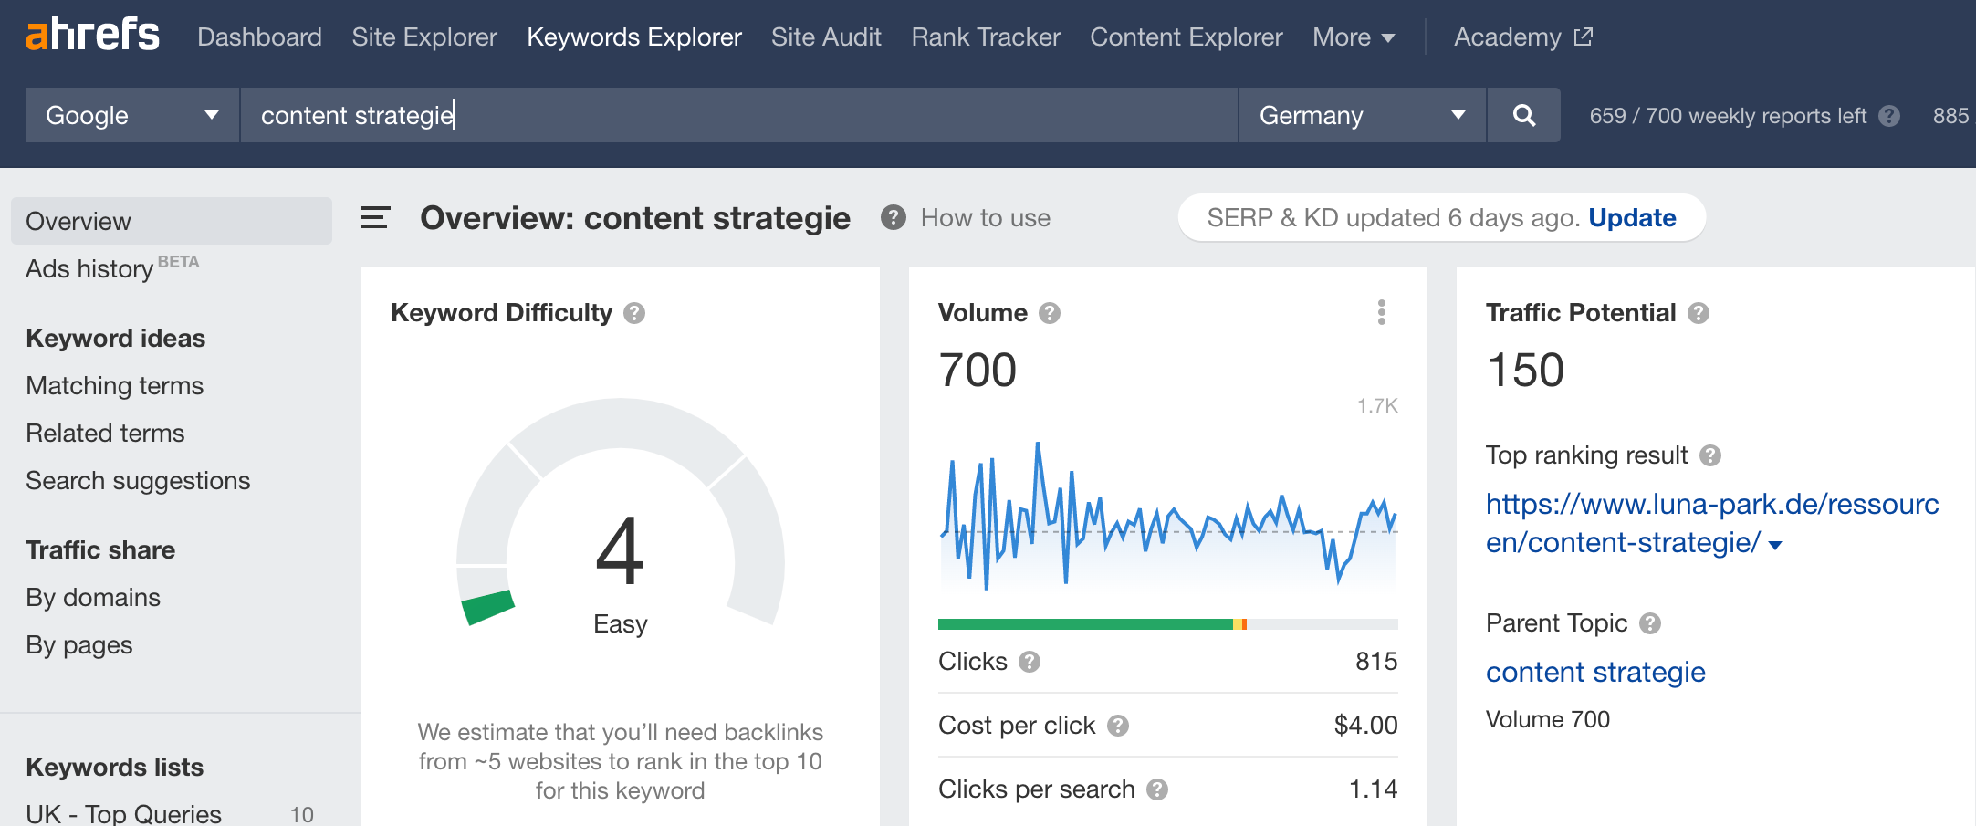Open Site Audit section
The height and width of the screenshot is (826, 1976).
[x=826, y=37]
